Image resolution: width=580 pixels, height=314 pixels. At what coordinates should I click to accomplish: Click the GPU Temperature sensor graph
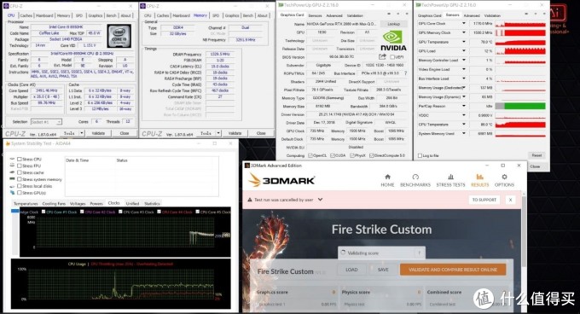pos(520,42)
